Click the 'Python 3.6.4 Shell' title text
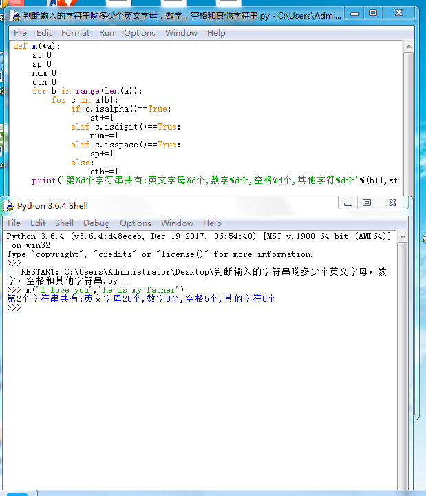Viewport: 426px width, 496px height. [x=52, y=206]
